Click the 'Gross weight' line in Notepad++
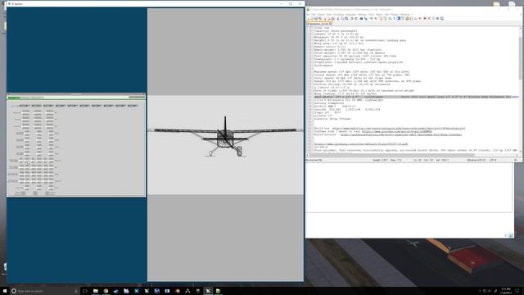 coord(350,52)
